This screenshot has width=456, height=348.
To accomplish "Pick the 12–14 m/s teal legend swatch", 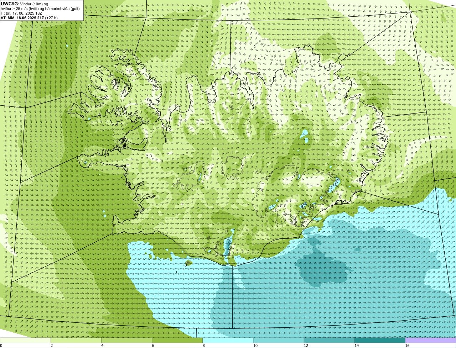I will (x=329, y=341).
